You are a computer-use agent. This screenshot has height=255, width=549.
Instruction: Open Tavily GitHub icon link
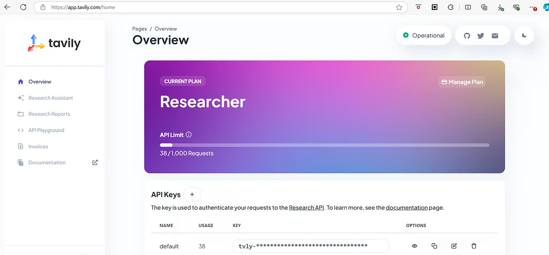(467, 35)
